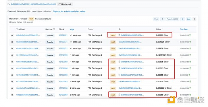Click the Page 1 of 2000 indicator

(172, 19)
